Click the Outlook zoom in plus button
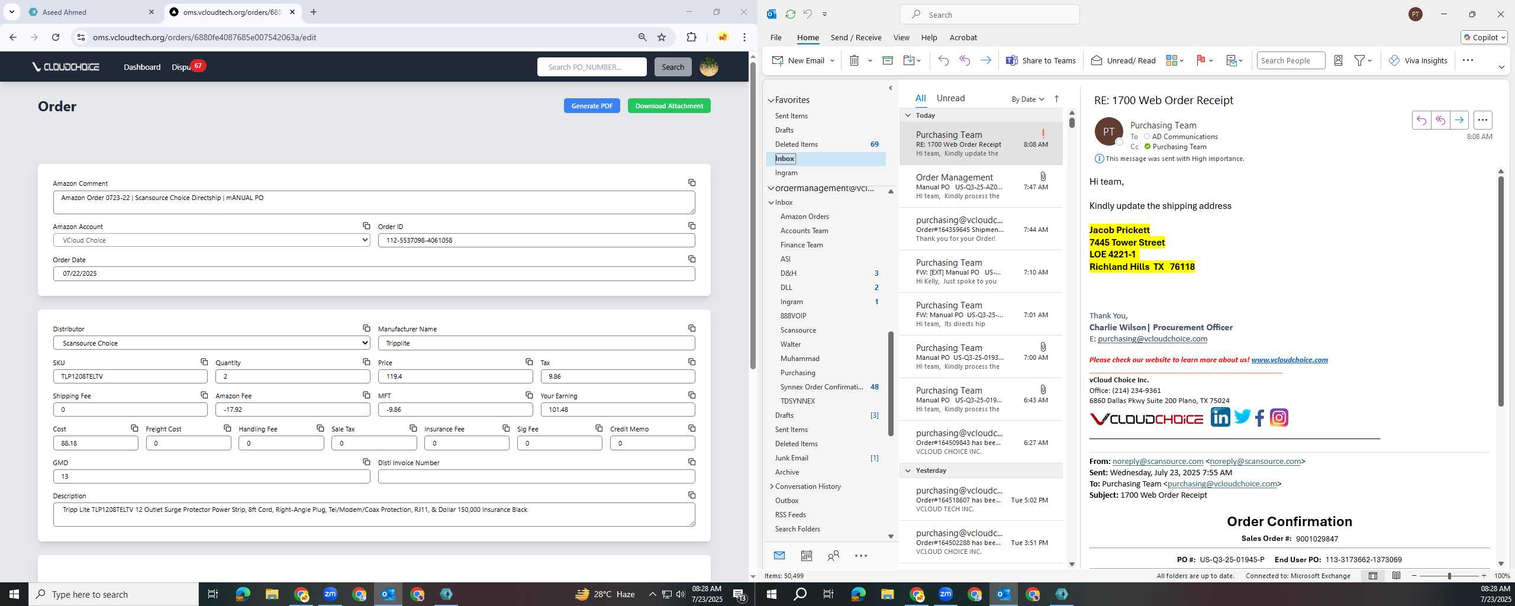 point(1484,576)
